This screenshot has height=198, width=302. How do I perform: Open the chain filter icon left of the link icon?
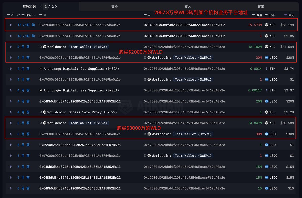click(9, 15)
